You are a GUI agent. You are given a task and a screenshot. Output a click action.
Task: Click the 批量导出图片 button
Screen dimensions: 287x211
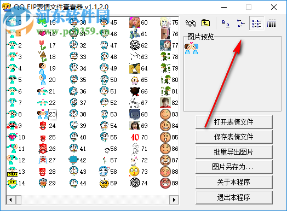point(234,152)
